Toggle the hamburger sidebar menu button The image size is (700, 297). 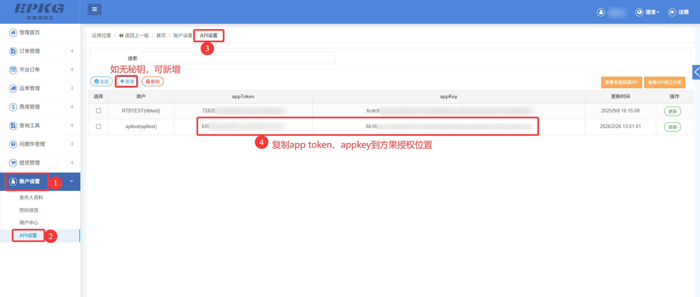pyautogui.click(x=95, y=9)
